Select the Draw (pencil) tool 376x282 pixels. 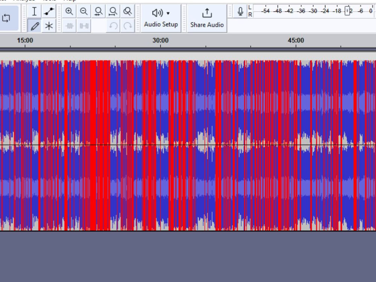[34, 26]
